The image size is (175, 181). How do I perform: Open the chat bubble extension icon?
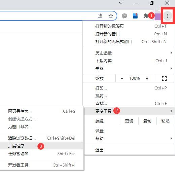(124, 16)
